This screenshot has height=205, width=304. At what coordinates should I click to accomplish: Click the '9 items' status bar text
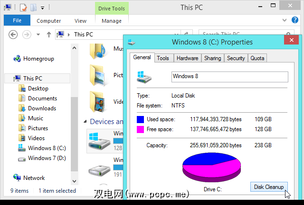click(x=19, y=191)
